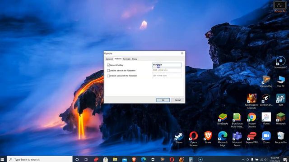Viewport: 289px width, 162px height.
Task: Open Microsoft Edge desktop icon
Action: click(x=223, y=139)
